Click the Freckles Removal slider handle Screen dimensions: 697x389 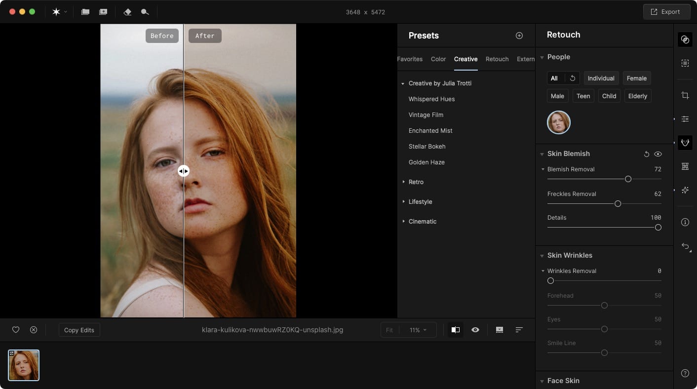coord(618,204)
